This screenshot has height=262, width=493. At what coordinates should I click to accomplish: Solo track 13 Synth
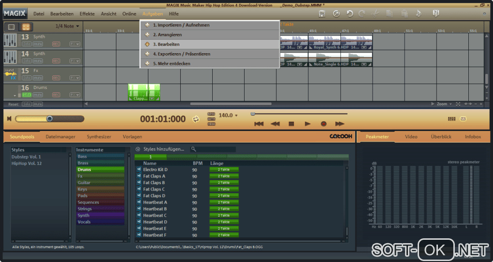pyautogui.click(x=27, y=44)
